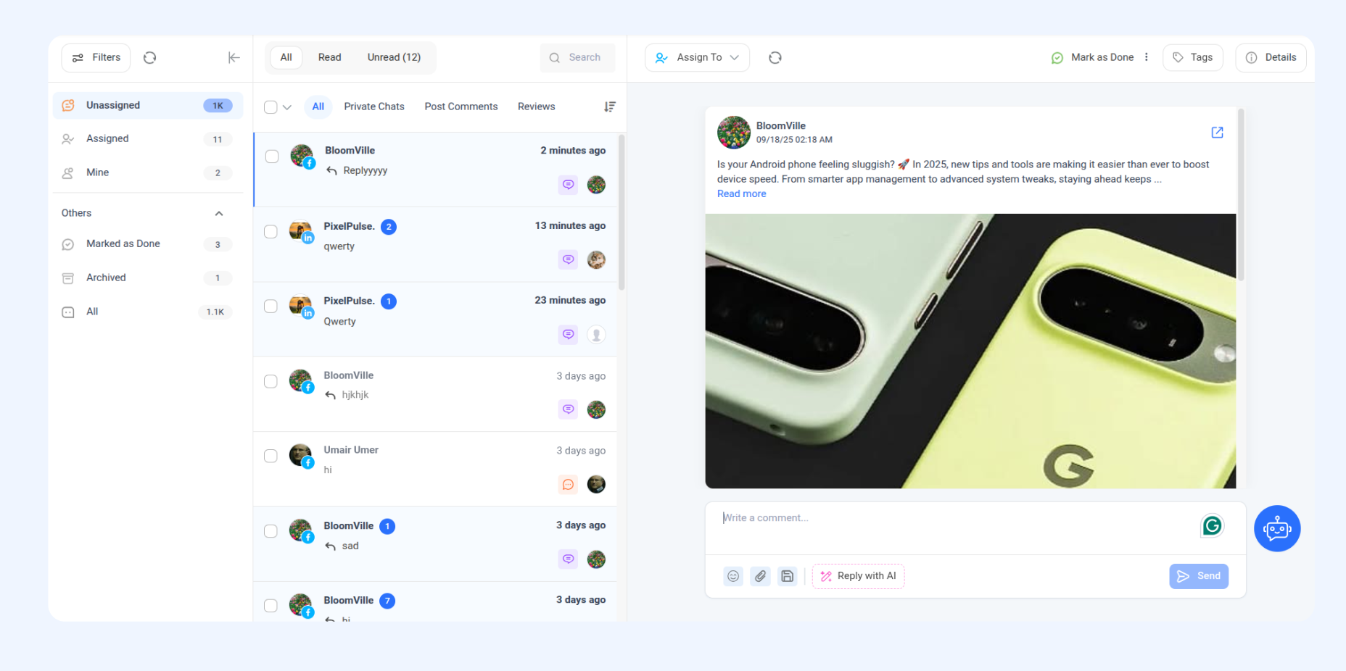The image size is (1346, 671).
Task: Show Post Comments only
Action: [461, 107]
